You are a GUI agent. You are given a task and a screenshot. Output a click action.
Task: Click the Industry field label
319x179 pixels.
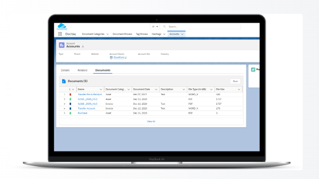pos(165,54)
